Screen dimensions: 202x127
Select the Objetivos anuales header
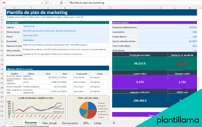point(155,22)
